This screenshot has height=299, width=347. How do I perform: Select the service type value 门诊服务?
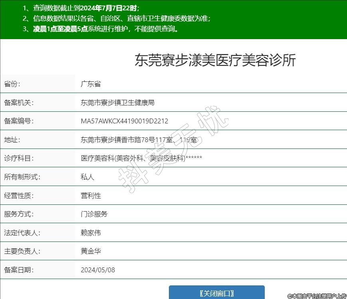tap(94, 214)
